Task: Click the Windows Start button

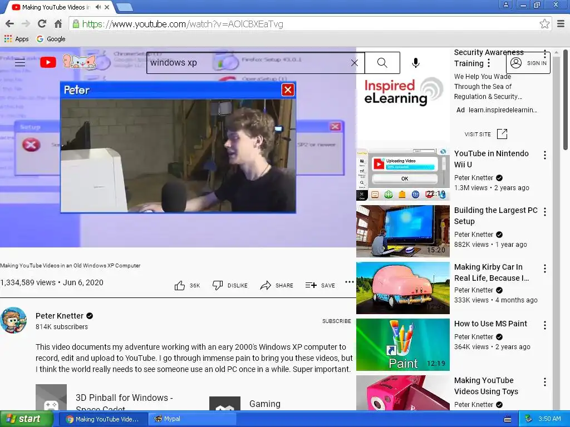Action: [26, 419]
